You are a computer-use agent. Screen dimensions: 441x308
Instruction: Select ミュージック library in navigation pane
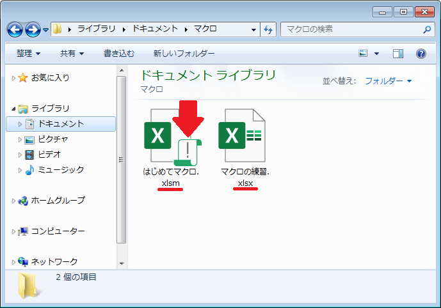[61, 169]
